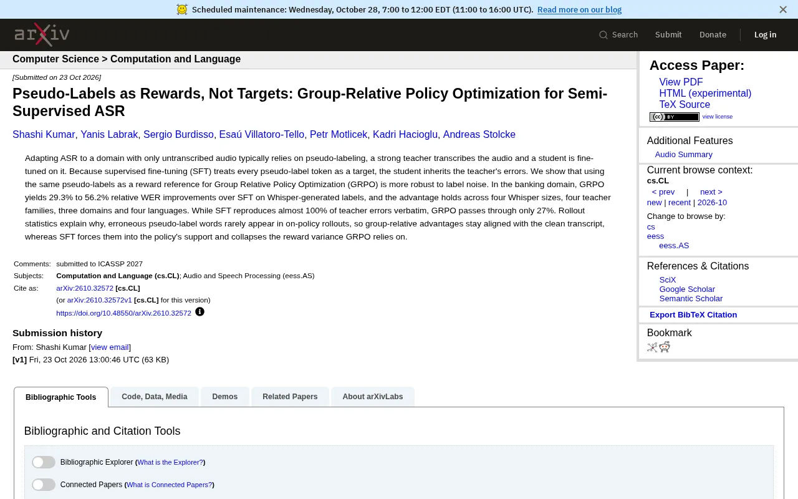Browse new cs.CL submissions
Image resolution: width=798 pixels, height=499 pixels.
(655, 203)
